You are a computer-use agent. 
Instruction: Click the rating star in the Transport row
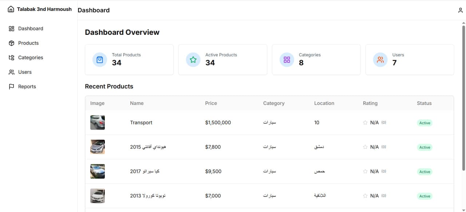365,123
